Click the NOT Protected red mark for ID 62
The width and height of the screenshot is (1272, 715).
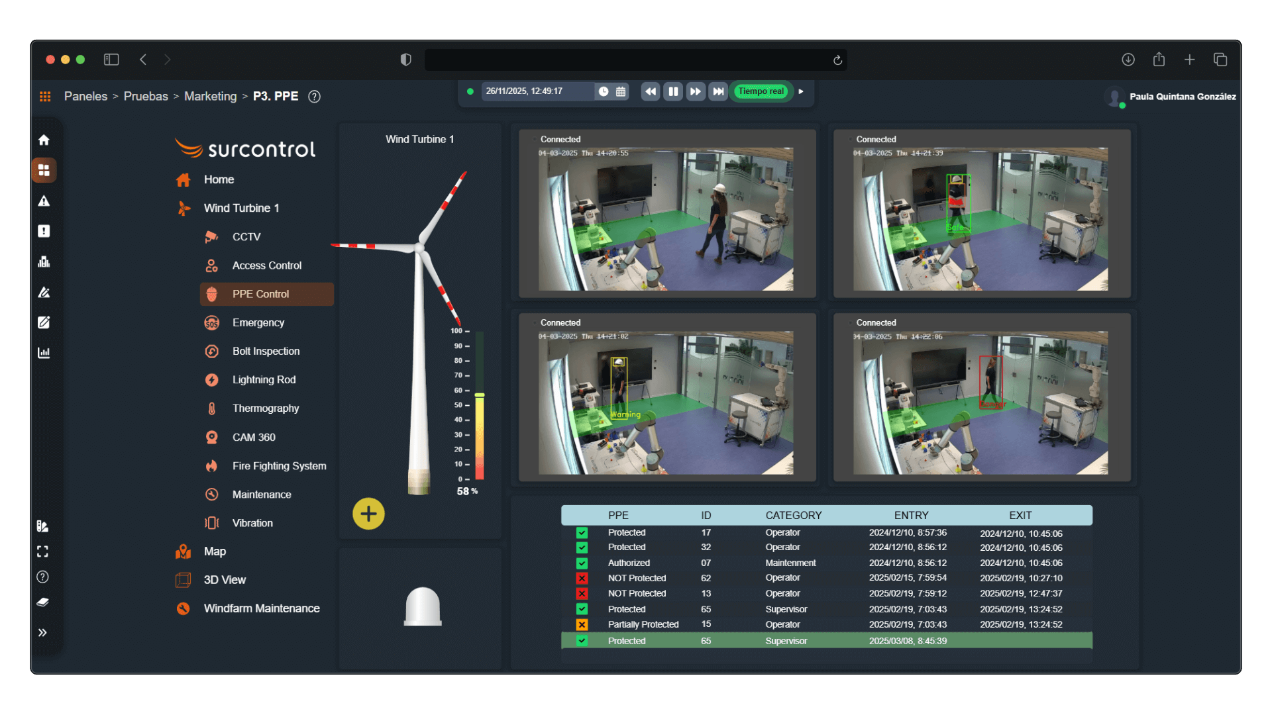coord(581,578)
